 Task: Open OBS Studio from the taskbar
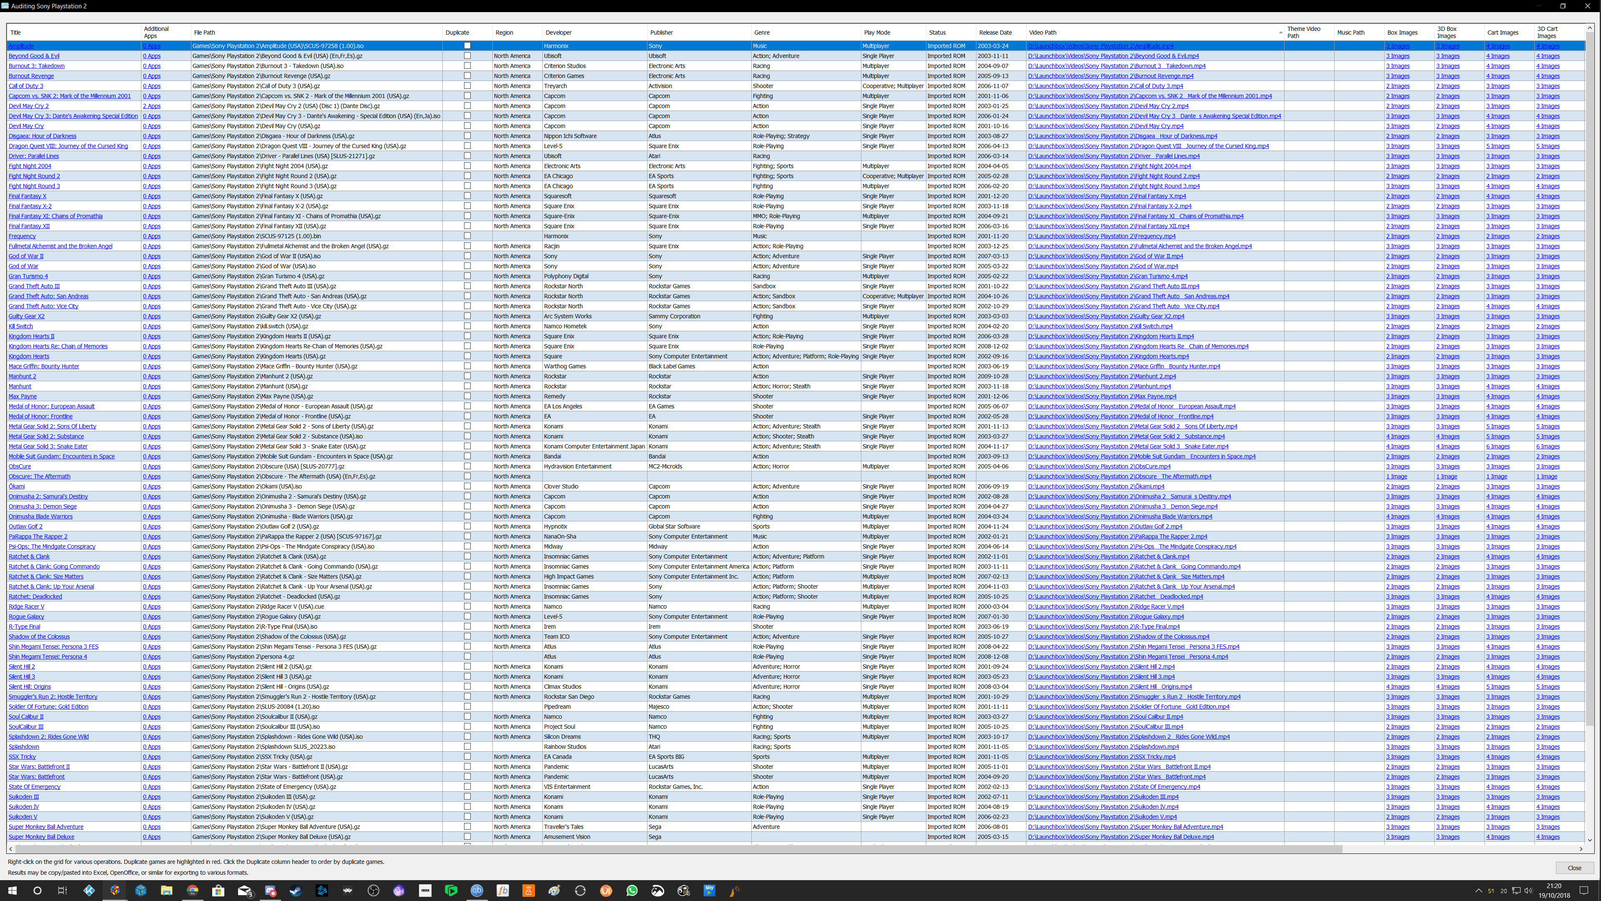pyautogui.click(x=374, y=891)
